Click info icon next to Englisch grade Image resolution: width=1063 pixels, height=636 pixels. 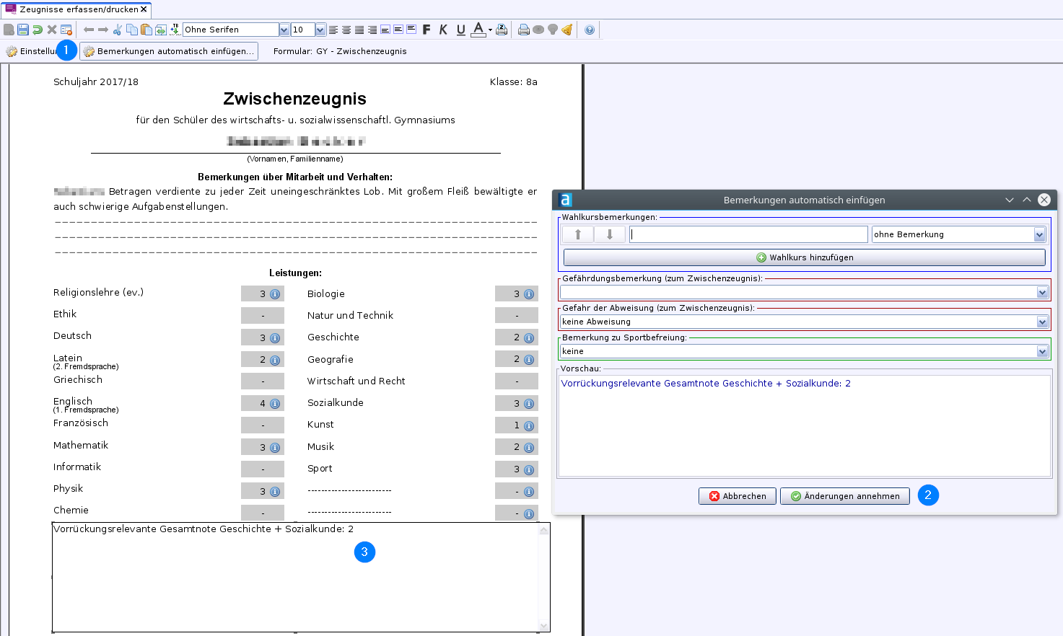[275, 404]
